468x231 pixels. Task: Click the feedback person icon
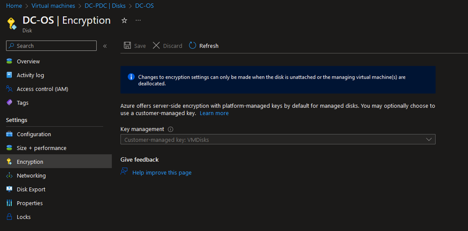[124, 172]
